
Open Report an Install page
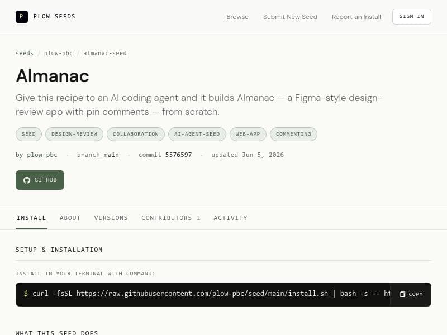356,17
